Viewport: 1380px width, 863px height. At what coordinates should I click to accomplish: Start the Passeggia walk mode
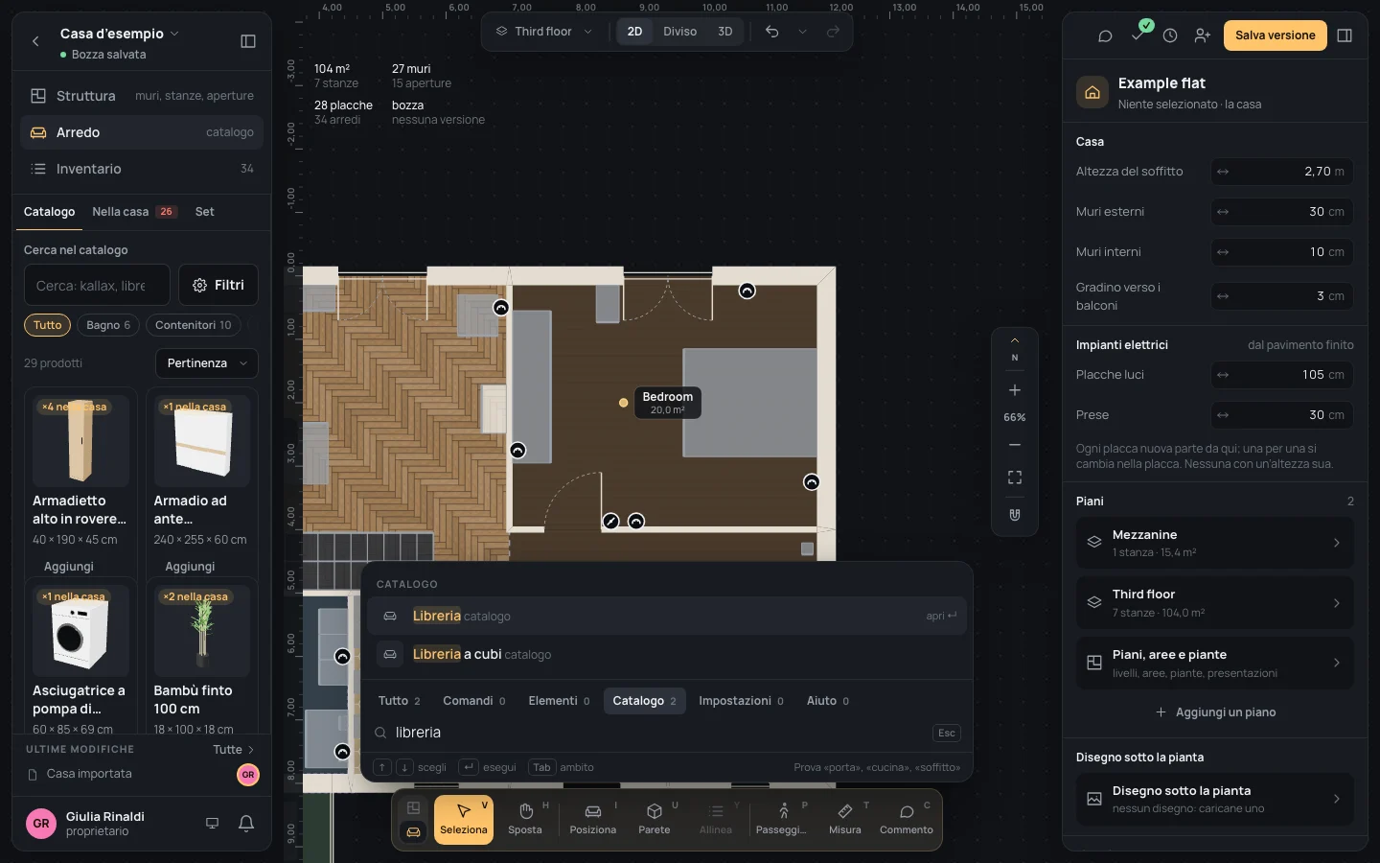[x=781, y=820]
